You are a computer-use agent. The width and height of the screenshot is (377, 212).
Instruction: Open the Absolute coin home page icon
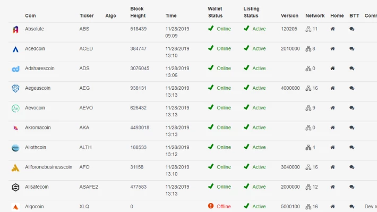point(332,29)
